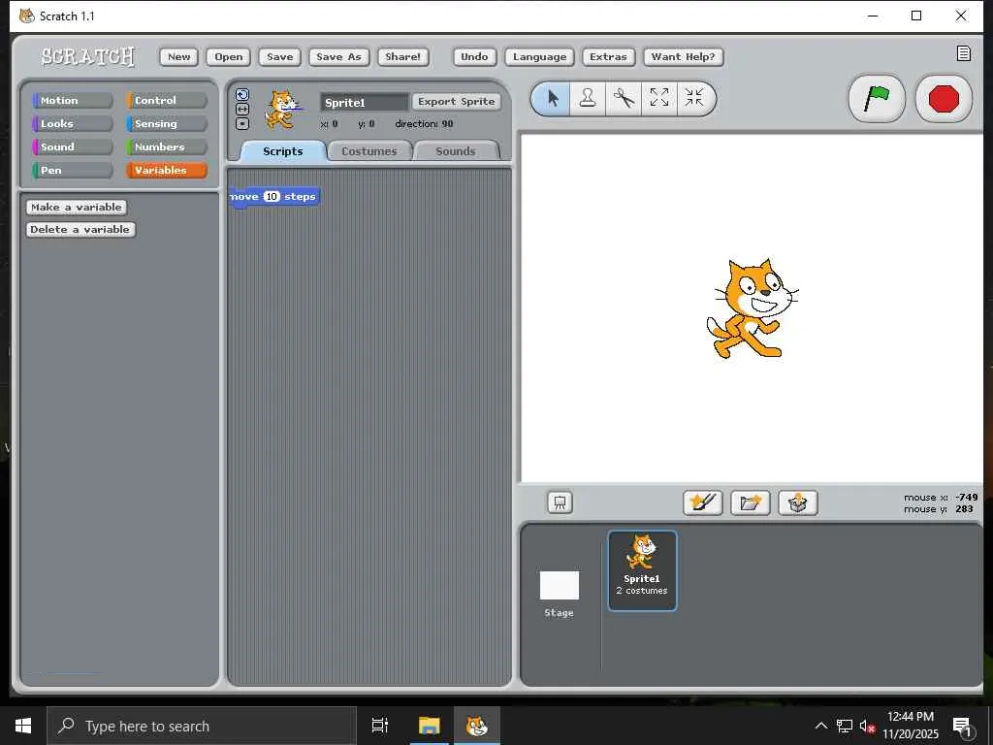Click the sprite preview cat thumbnail
This screenshot has width=993, height=745.
283,110
